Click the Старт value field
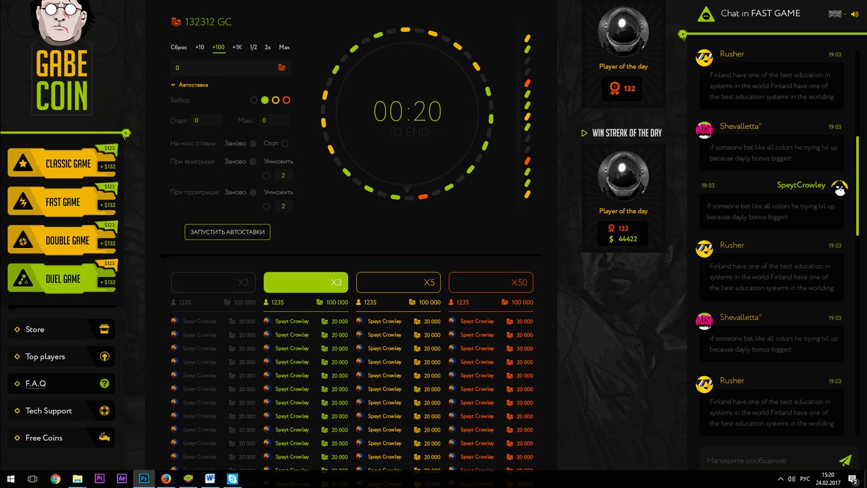 pos(206,121)
